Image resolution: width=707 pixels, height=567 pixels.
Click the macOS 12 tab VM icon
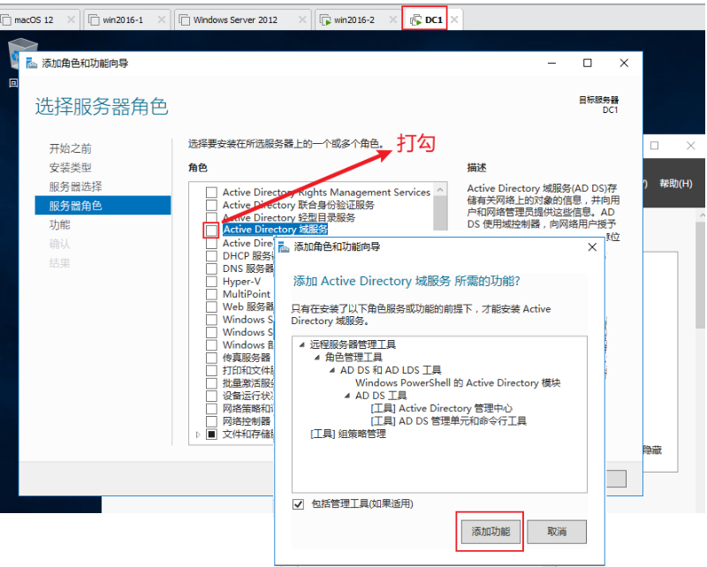[6, 19]
